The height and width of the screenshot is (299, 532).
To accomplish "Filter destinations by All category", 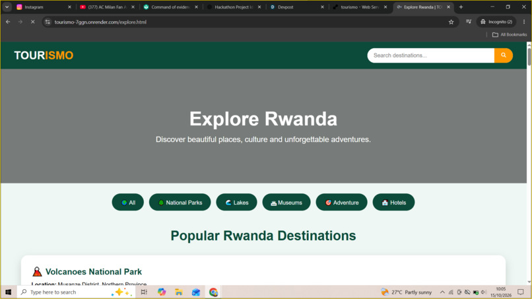I will [x=128, y=202].
